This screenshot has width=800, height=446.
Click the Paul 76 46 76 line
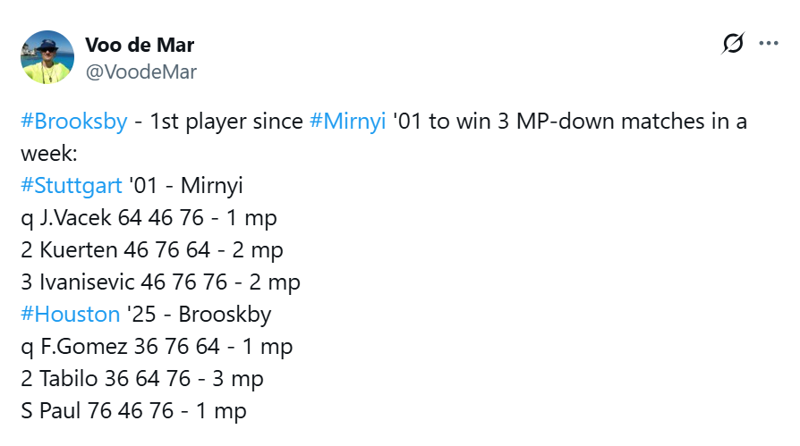tap(133, 411)
